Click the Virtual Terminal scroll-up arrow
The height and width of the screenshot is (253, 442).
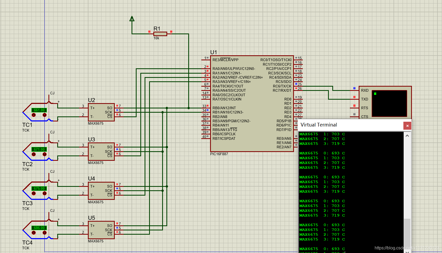[x=407, y=136]
